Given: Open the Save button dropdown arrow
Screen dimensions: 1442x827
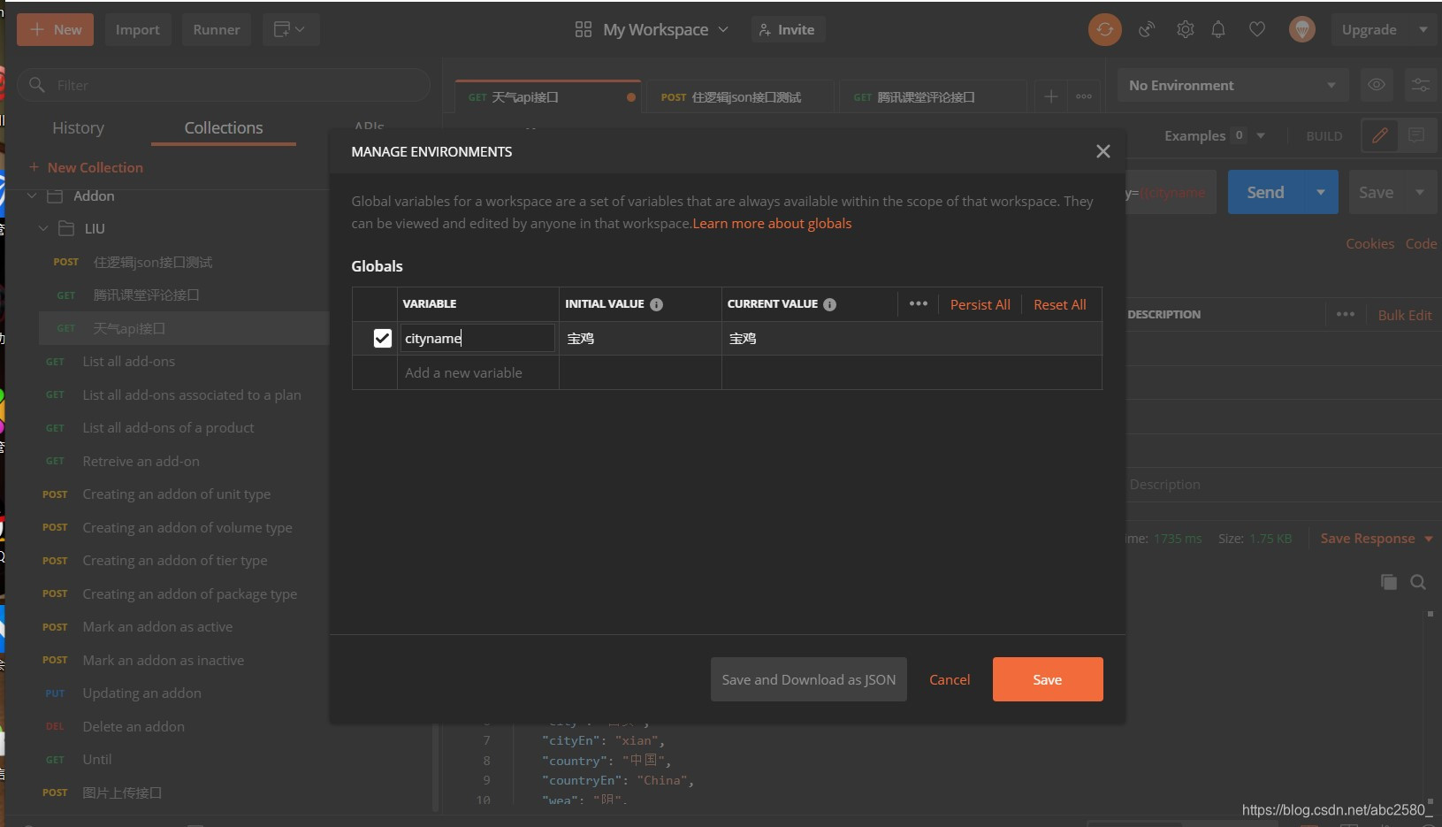Looking at the screenshot, I should click(x=1420, y=192).
